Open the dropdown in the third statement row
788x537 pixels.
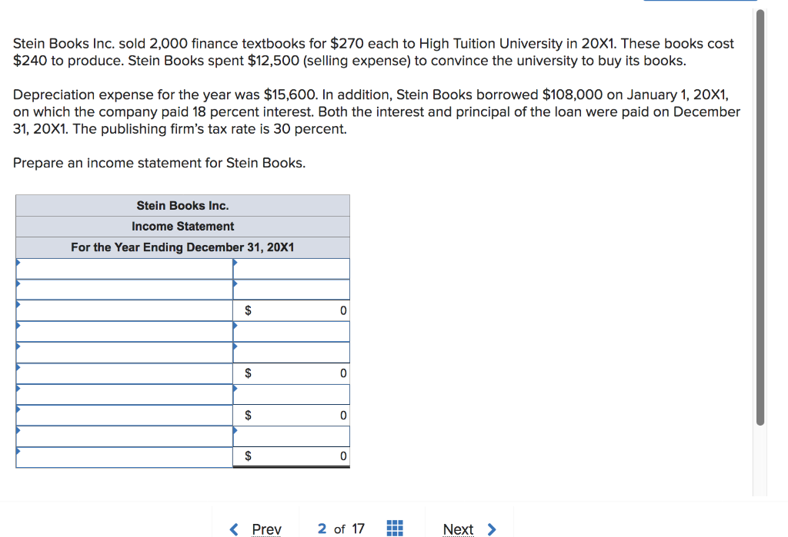[x=123, y=310]
